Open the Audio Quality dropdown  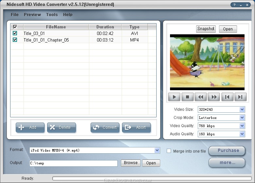242,134
